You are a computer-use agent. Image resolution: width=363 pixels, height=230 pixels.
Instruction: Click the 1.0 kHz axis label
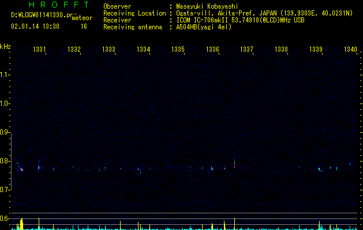point(5,103)
